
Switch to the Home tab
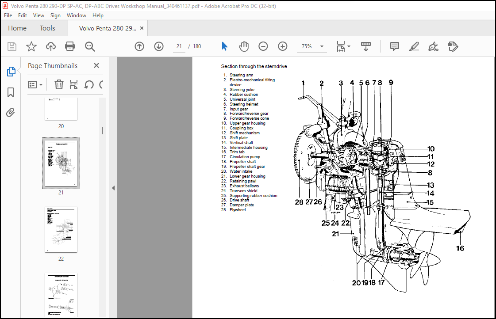[17, 28]
